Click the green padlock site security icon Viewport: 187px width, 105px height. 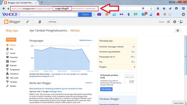(x=8, y=8)
